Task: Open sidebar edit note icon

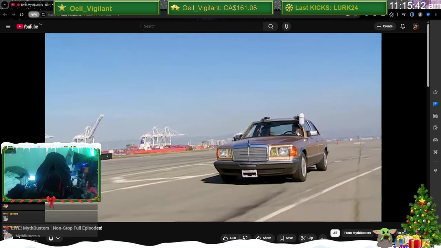Action: click(435, 128)
